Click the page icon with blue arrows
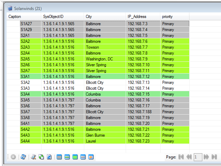Viewport: 221px width, 166px height. click(49, 157)
